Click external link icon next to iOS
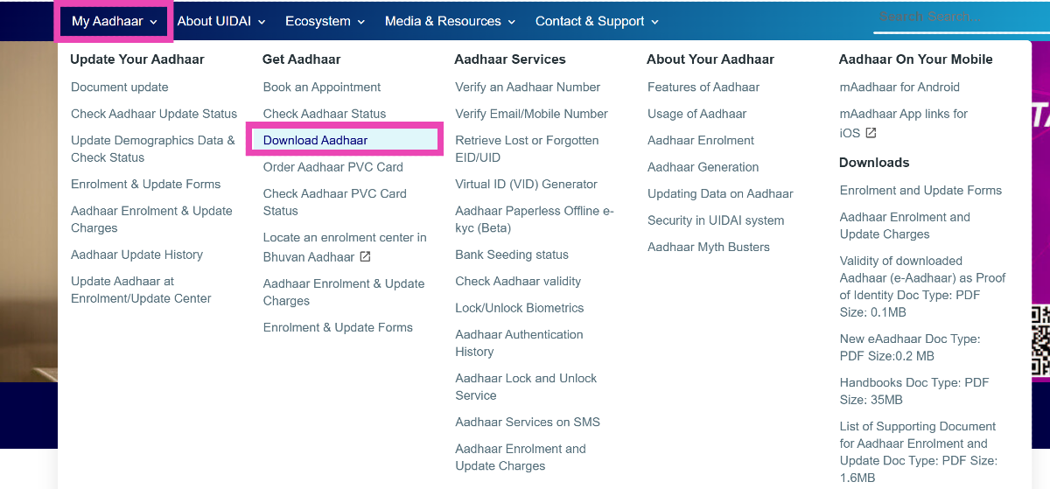This screenshot has height=489, width=1050. click(871, 133)
